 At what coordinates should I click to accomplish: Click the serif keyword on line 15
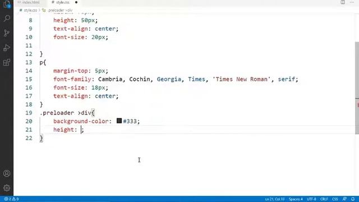pos(287,79)
